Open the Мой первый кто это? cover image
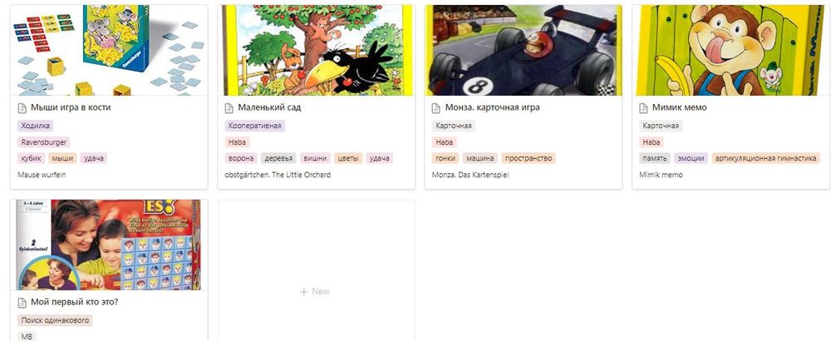The width and height of the screenshot is (831, 341). pos(109,245)
